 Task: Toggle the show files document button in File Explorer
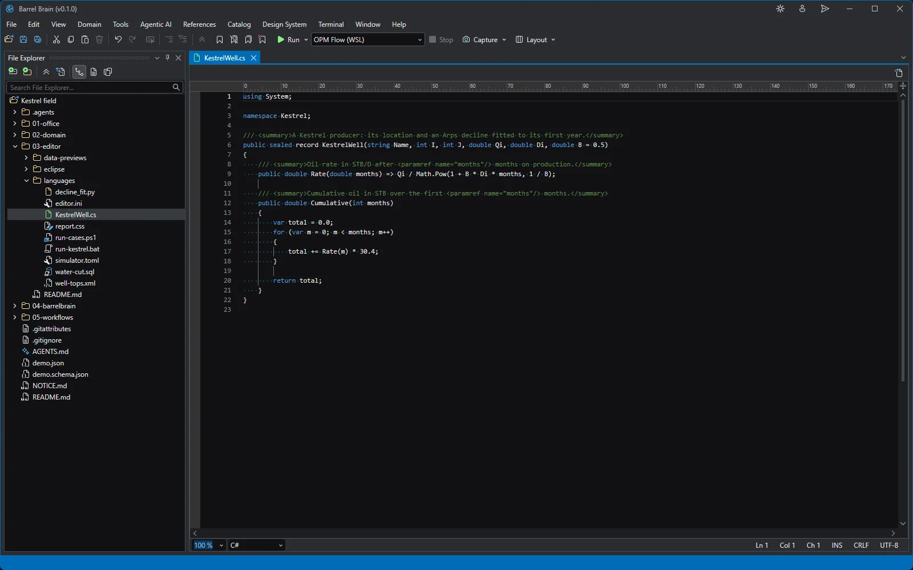pyautogui.click(x=94, y=72)
